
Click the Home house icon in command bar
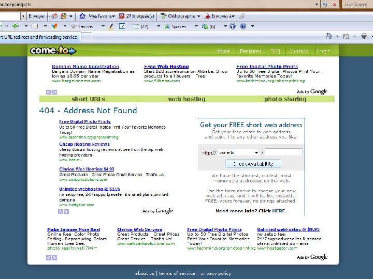click(x=329, y=36)
